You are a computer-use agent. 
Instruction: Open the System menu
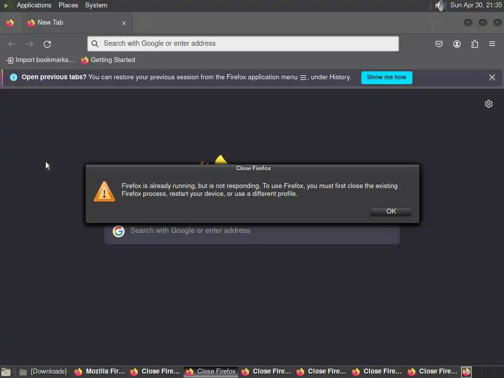(96, 5)
